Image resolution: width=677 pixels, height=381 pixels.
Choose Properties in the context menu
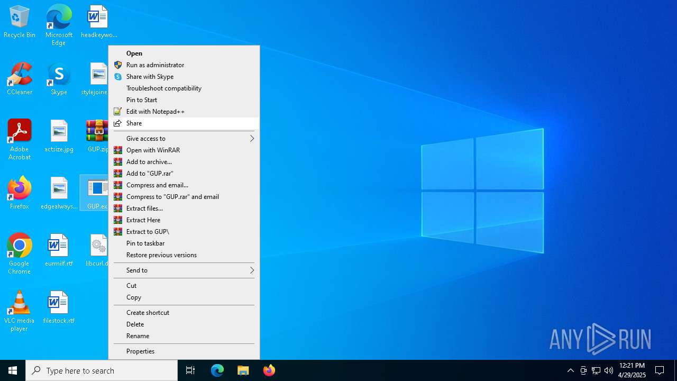point(184,351)
